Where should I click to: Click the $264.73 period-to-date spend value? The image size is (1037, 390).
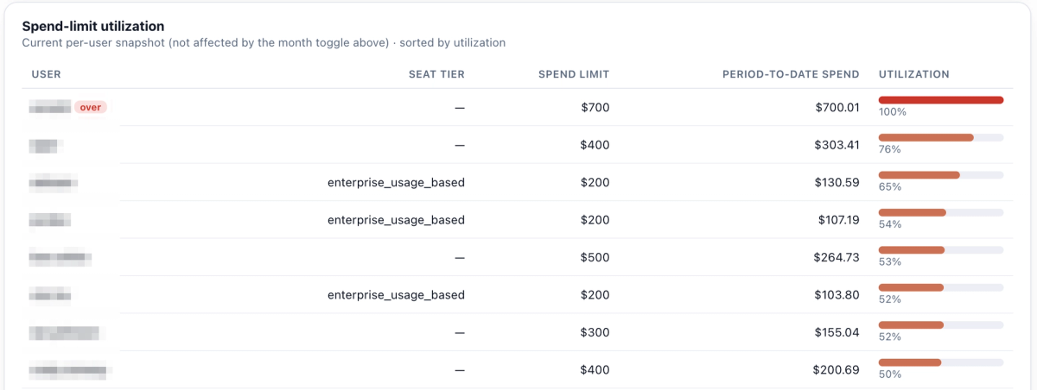837,257
